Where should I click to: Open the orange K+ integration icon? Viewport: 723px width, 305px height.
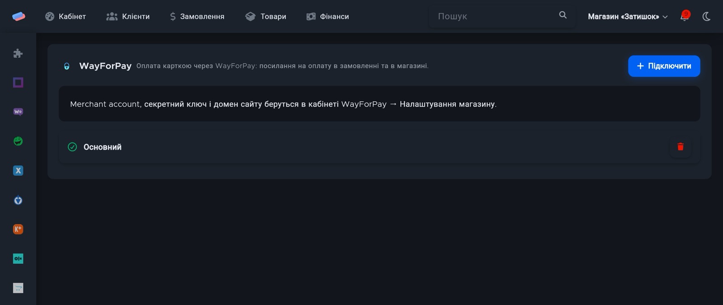point(18,229)
